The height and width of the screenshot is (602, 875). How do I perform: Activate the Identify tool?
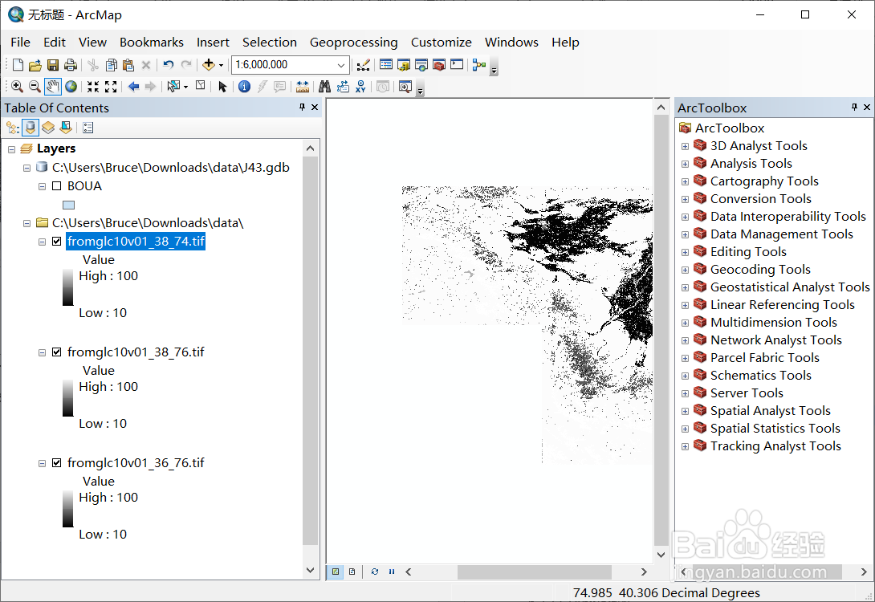pyautogui.click(x=244, y=87)
